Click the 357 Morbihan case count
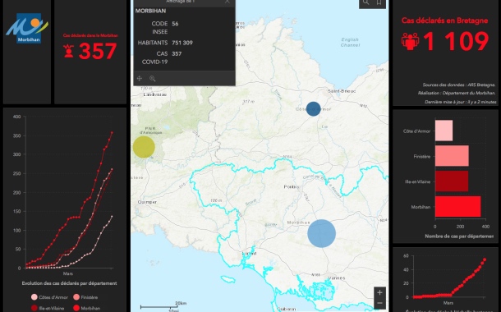501x312 pixels. [98, 51]
